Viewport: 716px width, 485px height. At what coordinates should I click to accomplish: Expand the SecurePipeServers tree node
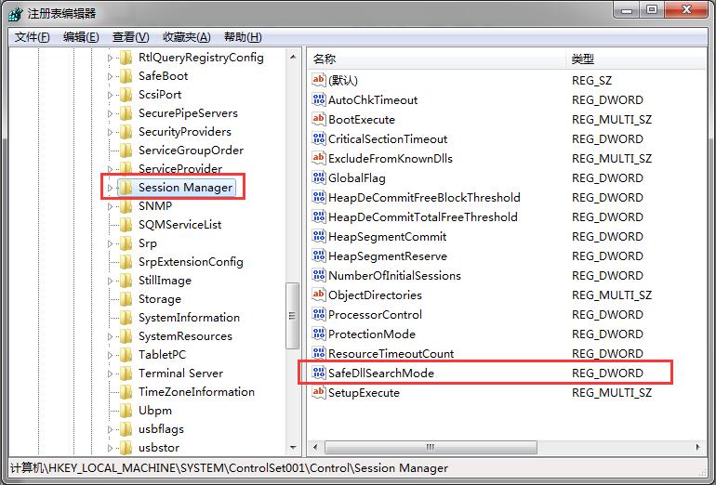(x=110, y=113)
